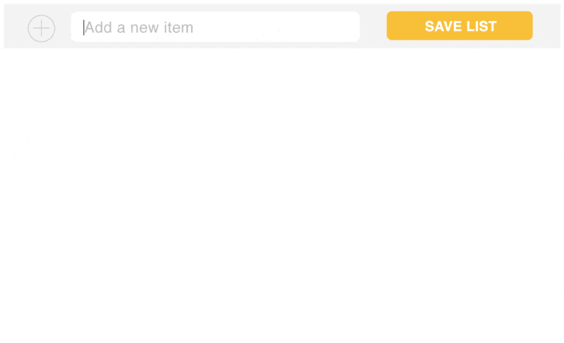Click the crosshair plus symbol in the circle
This screenshot has height=343, width=564.
pos(42,28)
